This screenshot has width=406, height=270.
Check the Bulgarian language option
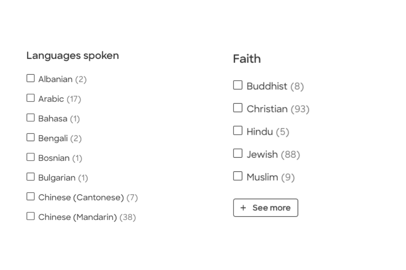30,177
